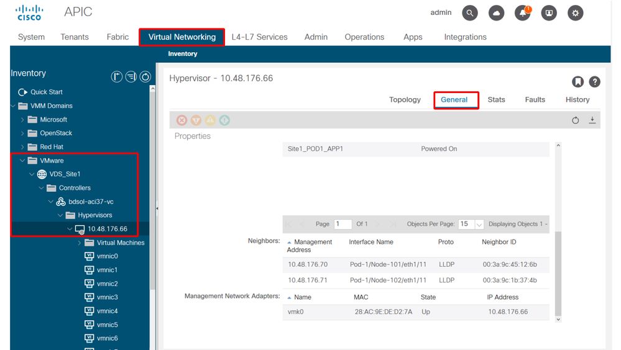Click the green warning fault icon
Image resolution: width=621 pixels, height=350 pixels.
click(x=224, y=120)
